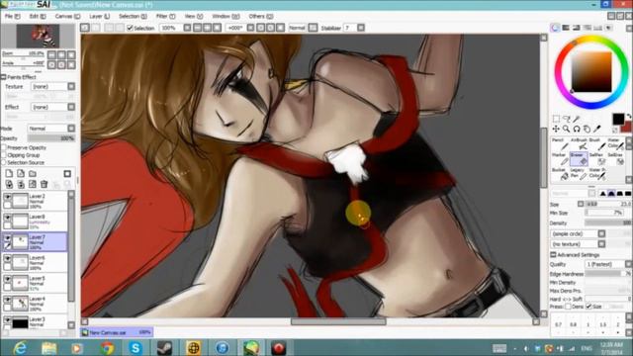Pick the magic wand tool
This screenshot has width=633, height=356.
577,119
